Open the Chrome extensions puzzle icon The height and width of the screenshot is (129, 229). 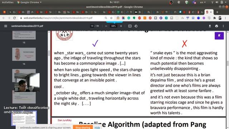click(x=215, y=18)
